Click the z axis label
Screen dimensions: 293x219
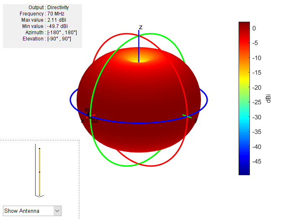[x=141, y=27]
